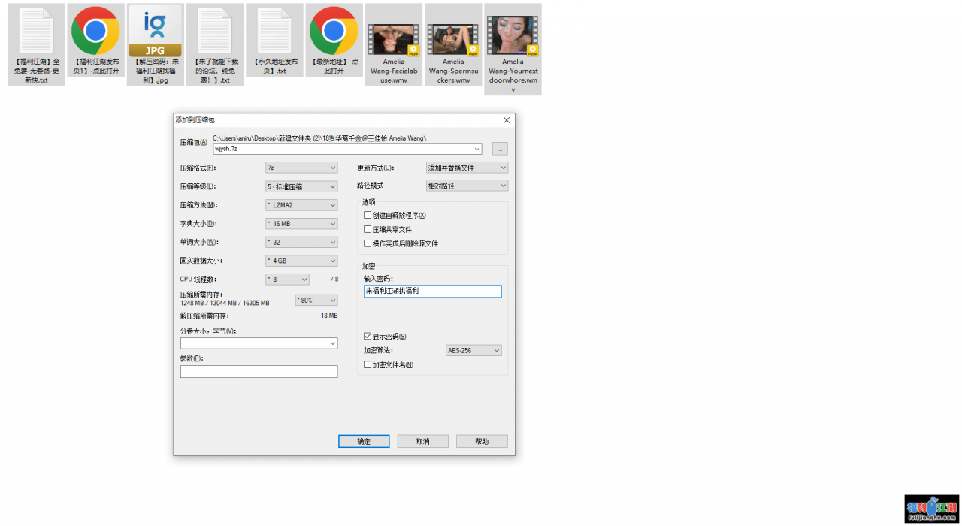This screenshot has height=526, width=962.
Task: Click the watermark logo in the bottom-right corner
Action: click(931, 509)
